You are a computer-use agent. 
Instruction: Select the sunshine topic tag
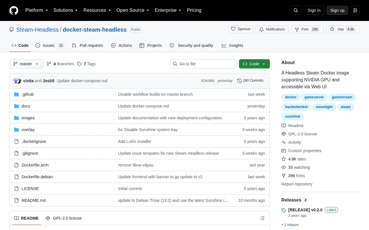point(293,116)
